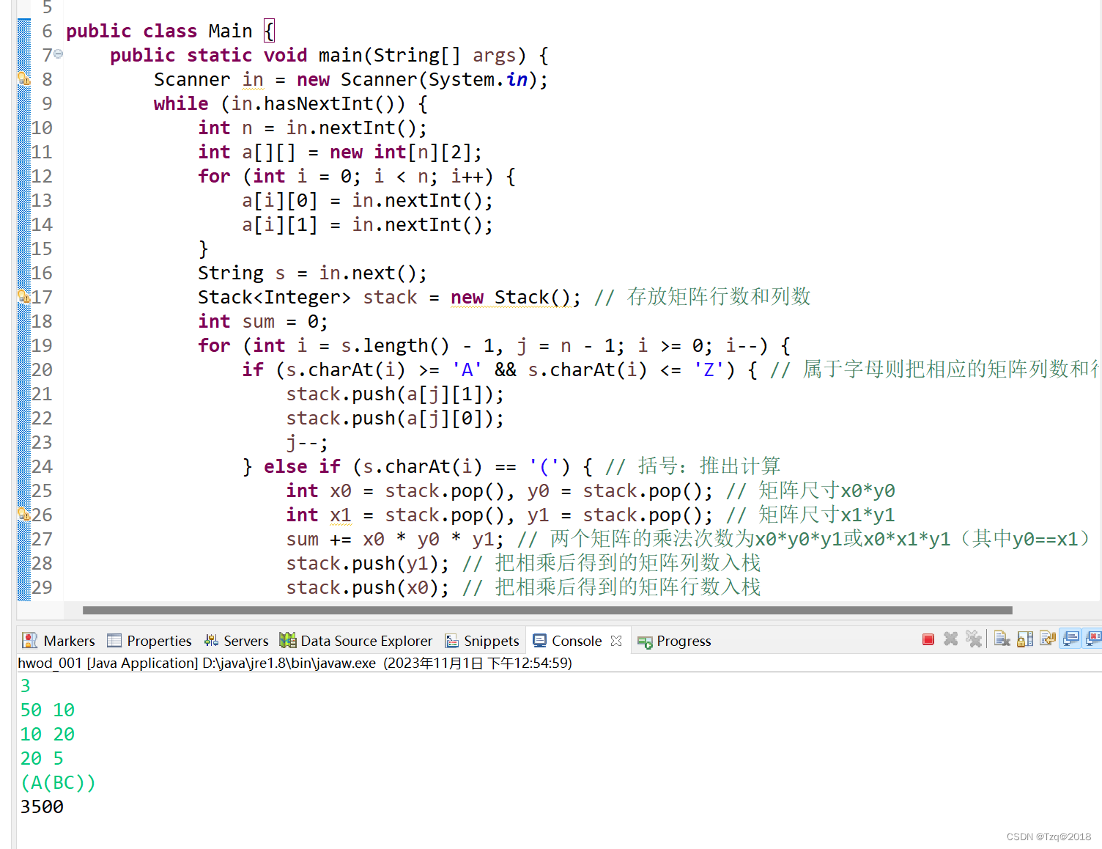
Task: Click 'hasNextInt' in the while condition
Action: pyautogui.click(x=319, y=103)
